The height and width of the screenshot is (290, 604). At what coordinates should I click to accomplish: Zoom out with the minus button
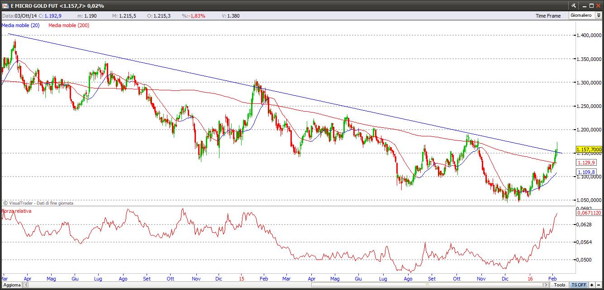[x=599, y=285]
